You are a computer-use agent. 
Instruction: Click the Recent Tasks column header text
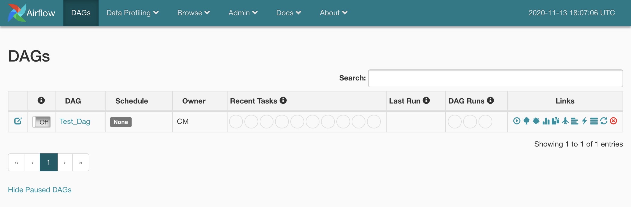pos(254,101)
